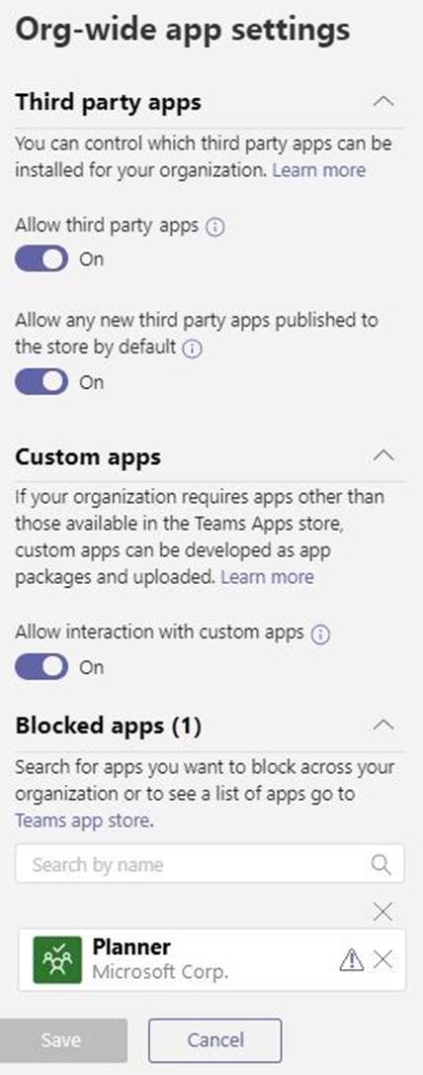Turn off Allow third party apps toggle
Image resolution: width=423 pixels, height=1075 pixels.
(x=42, y=259)
